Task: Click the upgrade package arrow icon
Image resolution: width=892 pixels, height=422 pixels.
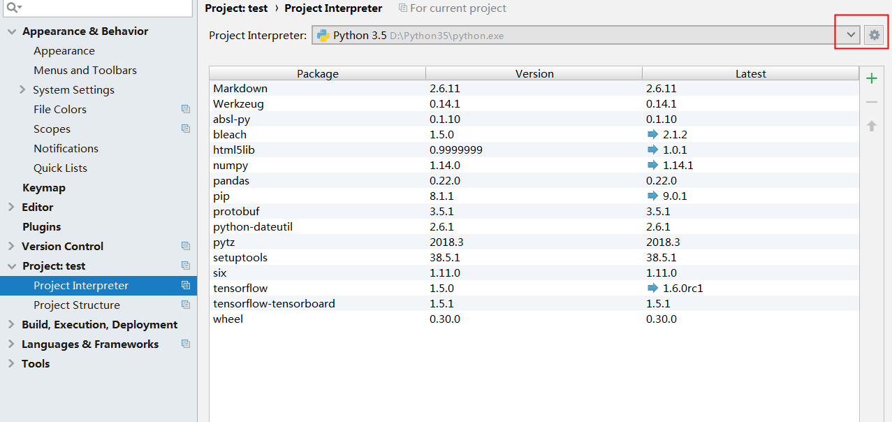Action: (x=871, y=126)
